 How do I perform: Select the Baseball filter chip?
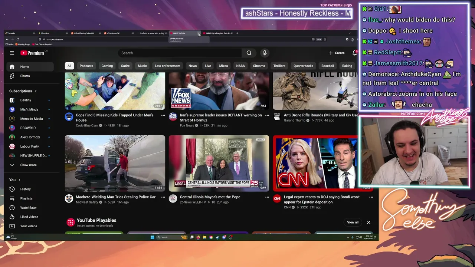point(328,66)
